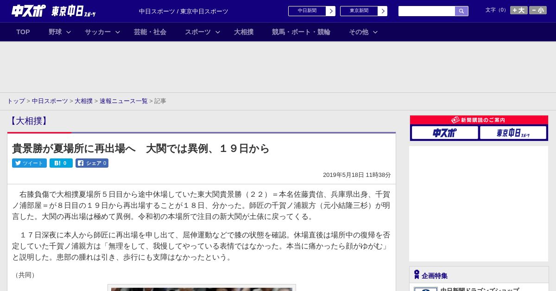Open the サッカー navigation menu
The image size is (556, 291).
coord(98,32)
